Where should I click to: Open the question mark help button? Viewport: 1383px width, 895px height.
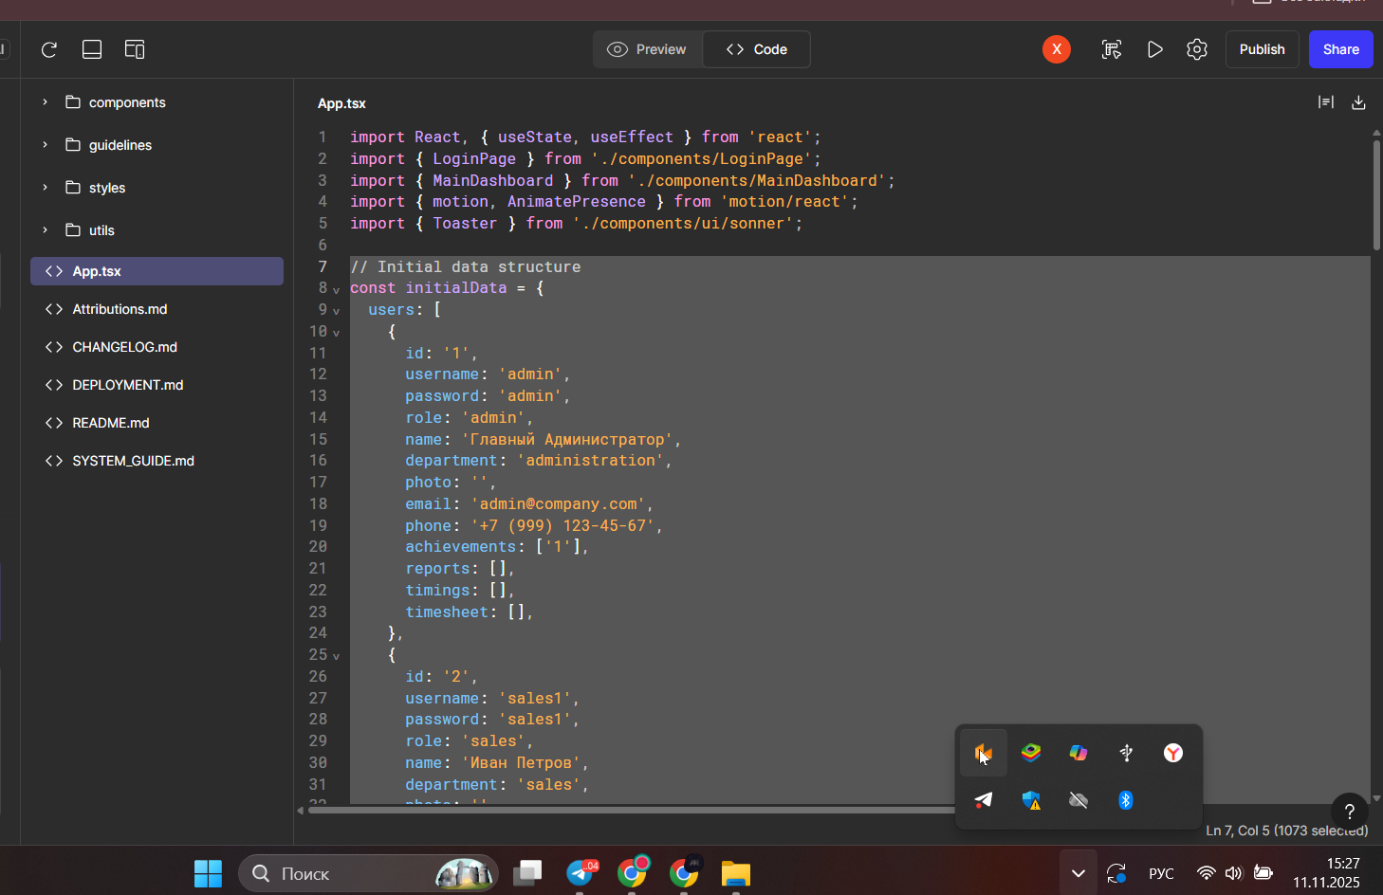coord(1349,812)
